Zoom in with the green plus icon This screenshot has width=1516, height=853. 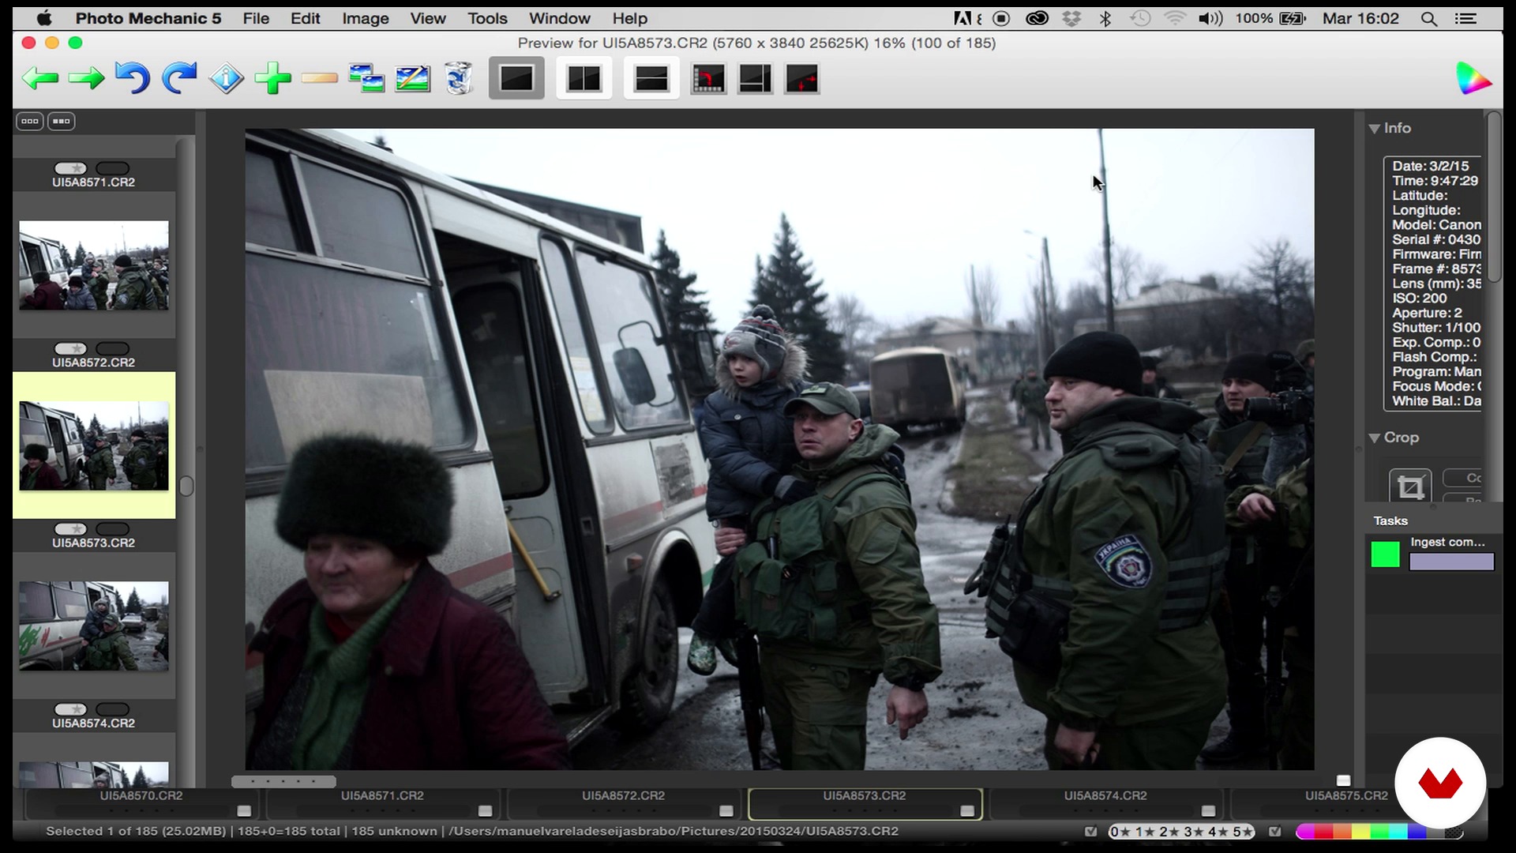273,78
